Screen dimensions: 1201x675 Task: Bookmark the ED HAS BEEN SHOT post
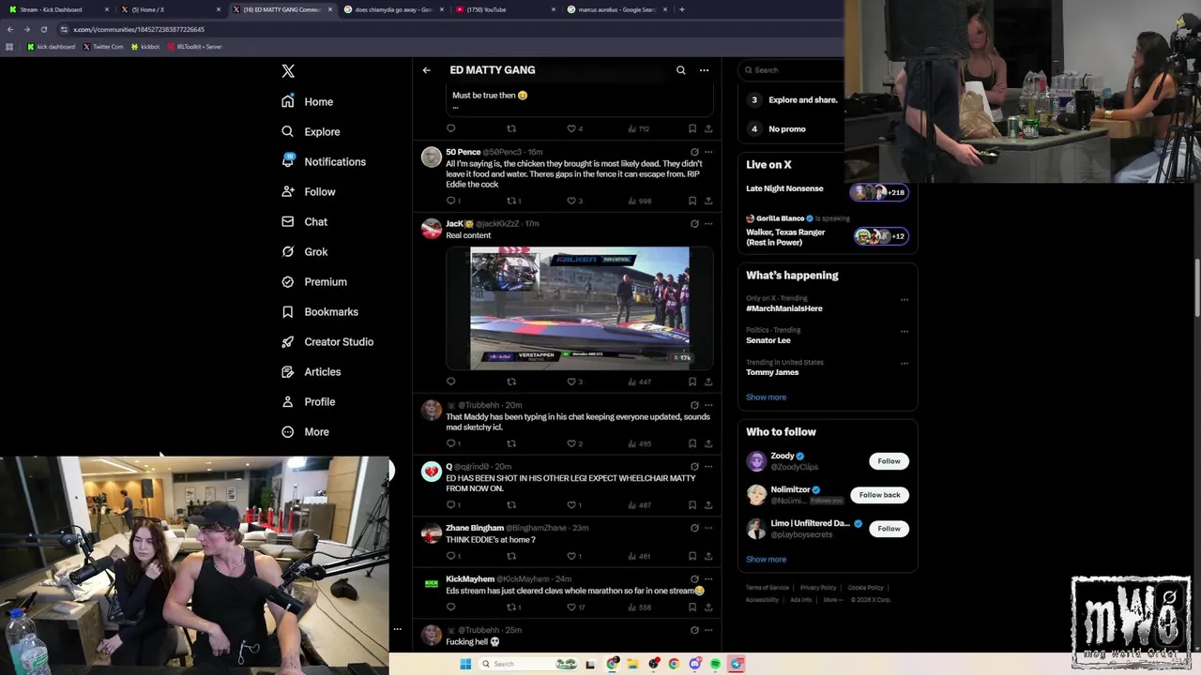692,505
